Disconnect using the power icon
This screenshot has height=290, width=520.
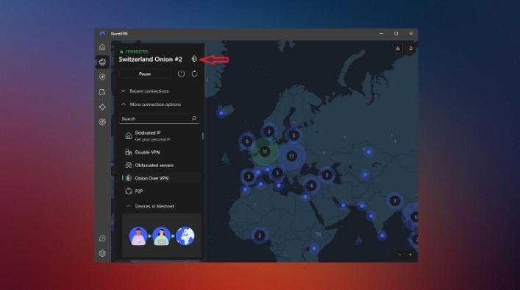click(181, 74)
